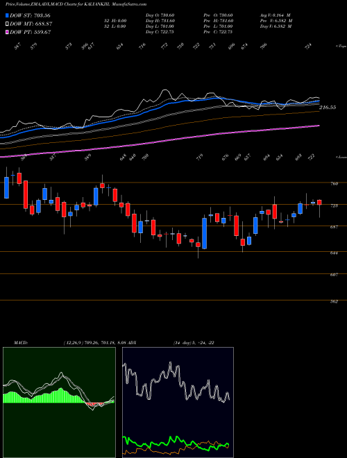
Task: Click the blue DOW ST legend swatch
Action: pos(7,15)
